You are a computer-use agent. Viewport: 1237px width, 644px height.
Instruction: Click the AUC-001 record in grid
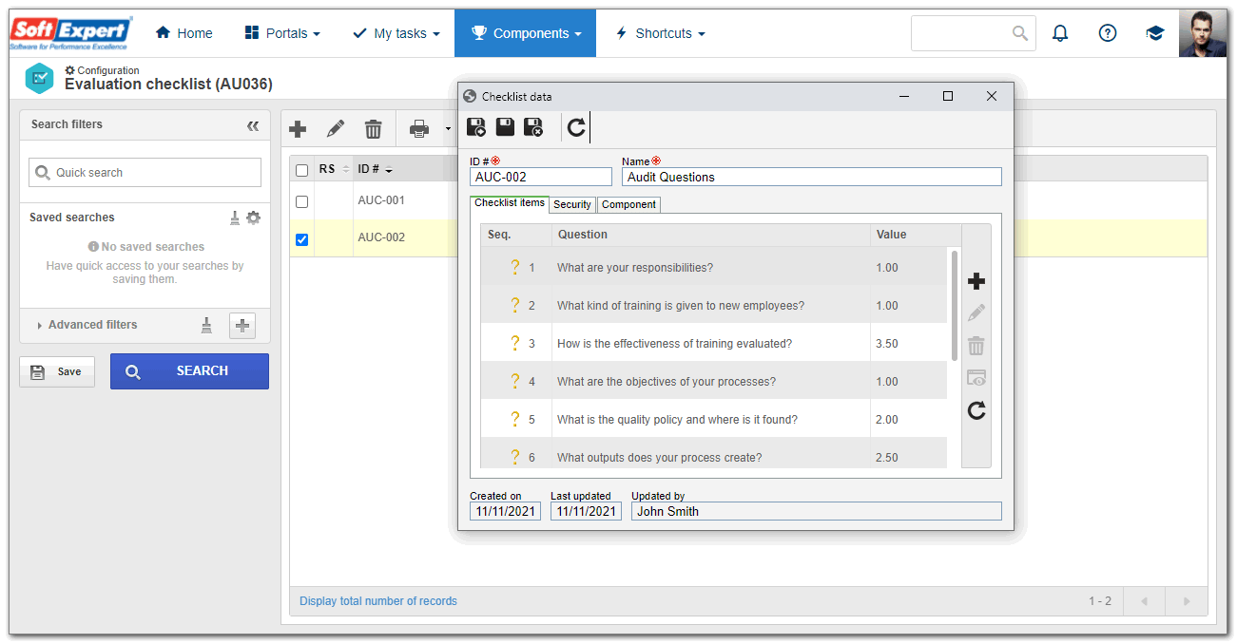click(381, 201)
